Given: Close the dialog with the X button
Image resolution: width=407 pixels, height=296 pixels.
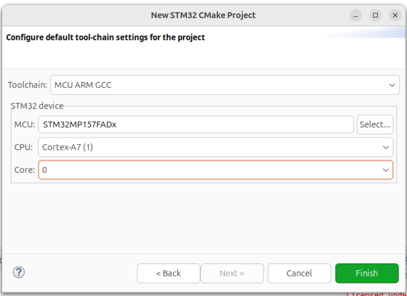Looking at the screenshot, I should point(395,15).
